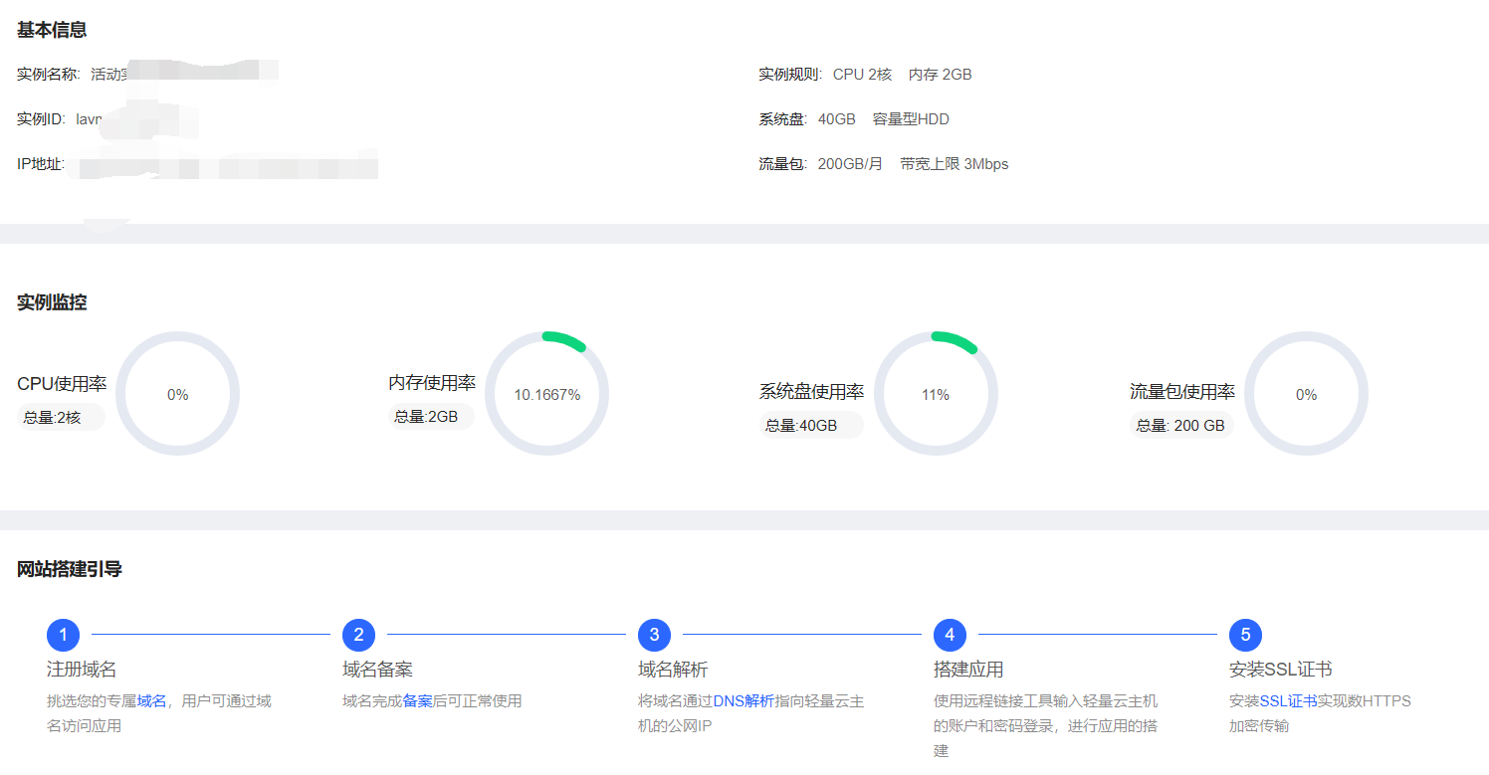Click the 系统盘使用率 11% gauge ring
The image size is (1489, 775).
click(935, 394)
